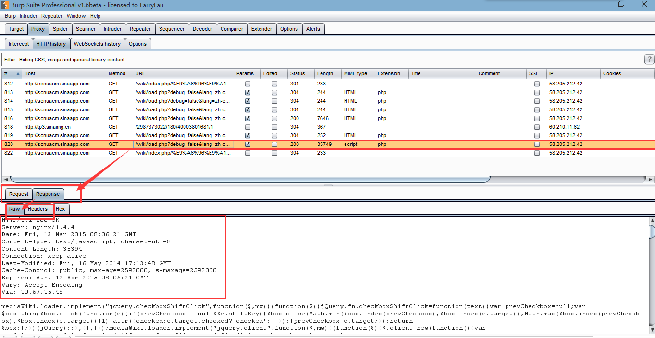This screenshot has height=338, width=655.
Task: Open the Proxy Options sub-tab
Action: coord(137,44)
